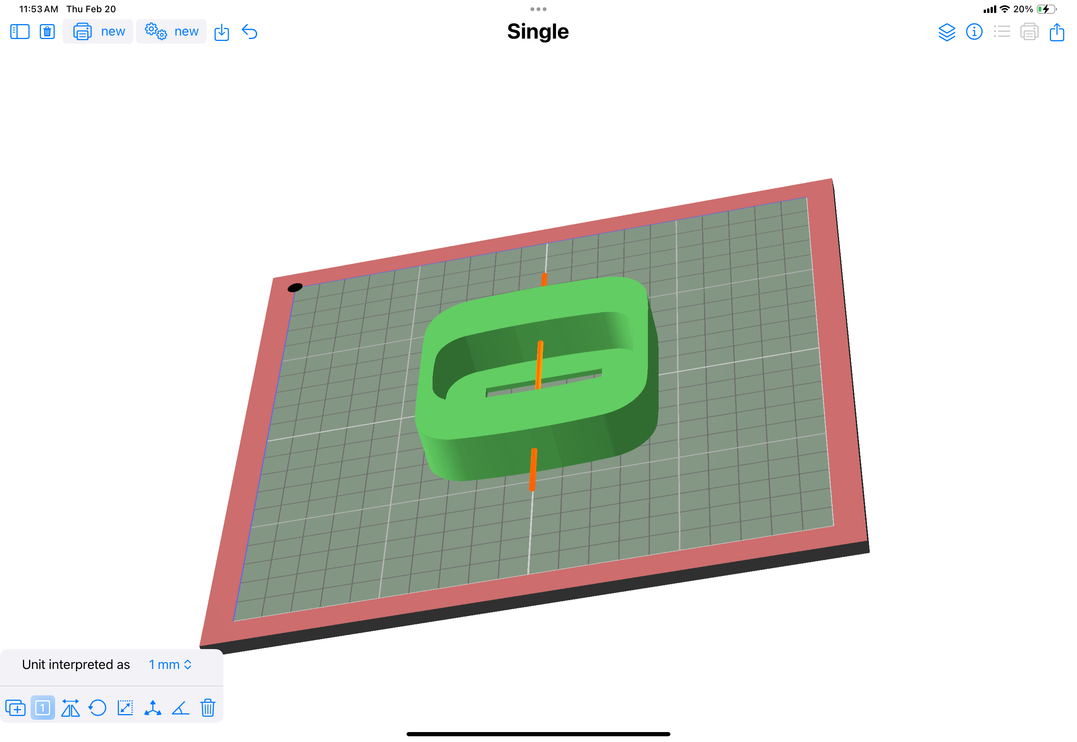Select the move axes tool icon
Image resolution: width=1077 pixels, height=742 pixels.
coord(153,708)
